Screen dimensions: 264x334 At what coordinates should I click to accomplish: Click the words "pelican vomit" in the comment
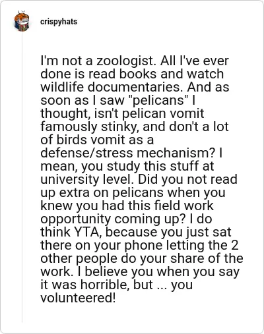(163, 113)
